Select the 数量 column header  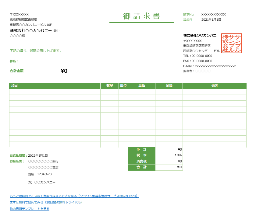coord(109,86)
